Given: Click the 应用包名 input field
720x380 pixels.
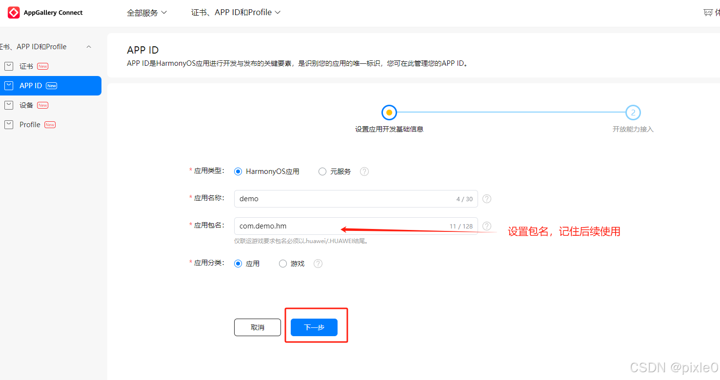Looking at the screenshot, I should click(x=356, y=226).
